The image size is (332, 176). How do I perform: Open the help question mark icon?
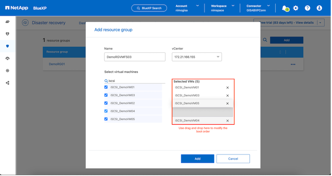307,8
